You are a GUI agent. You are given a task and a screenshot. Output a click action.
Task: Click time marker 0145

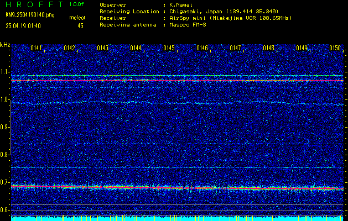pos(169,48)
